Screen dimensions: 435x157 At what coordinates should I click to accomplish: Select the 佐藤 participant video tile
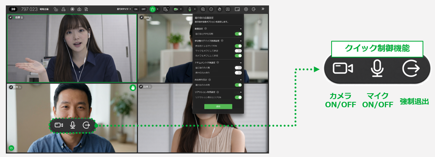coord(72,48)
